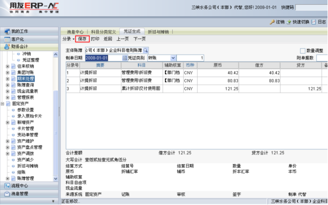
Task: Expand the 往来核销 tree node
Action: [x=7, y=66]
